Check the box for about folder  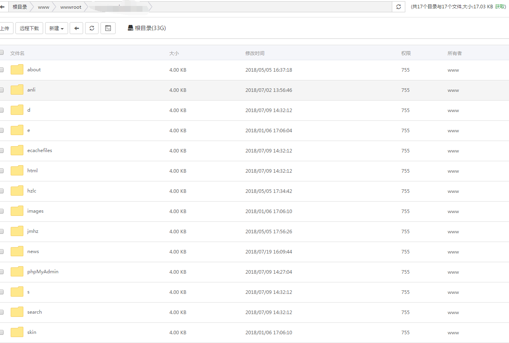click(x=2, y=70)
